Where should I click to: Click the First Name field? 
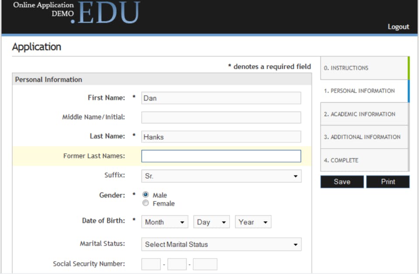[x=221, y=98]
